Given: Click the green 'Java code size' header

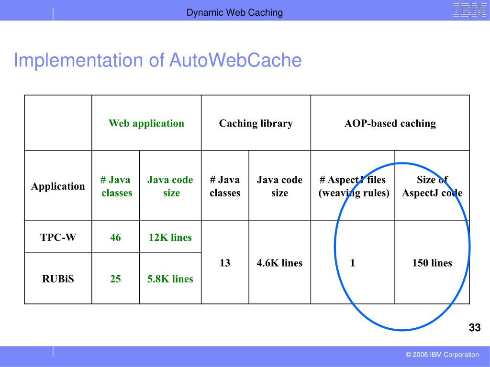Looking at the screenshot, I should click(x=170, y=186).
